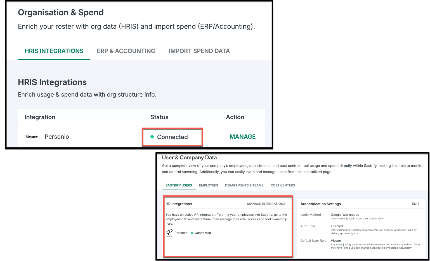Select the SASTRIFY USERS tab

[179, 185]
